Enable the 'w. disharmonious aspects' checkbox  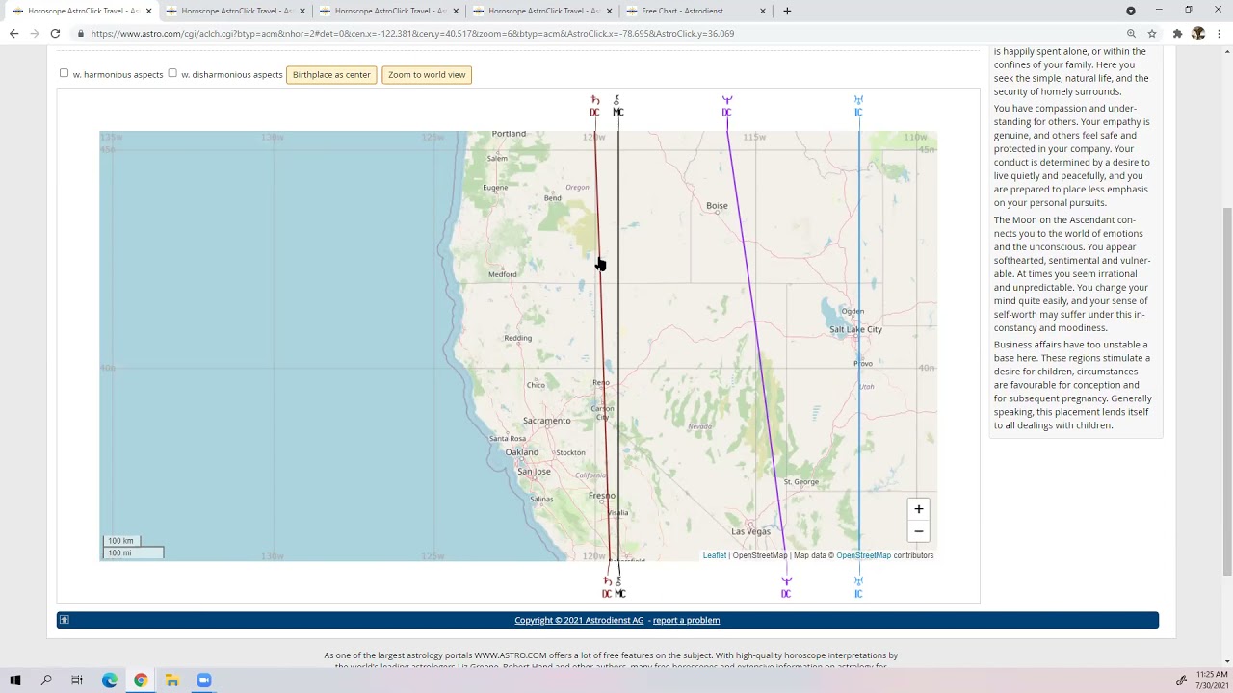click(172, 73)
